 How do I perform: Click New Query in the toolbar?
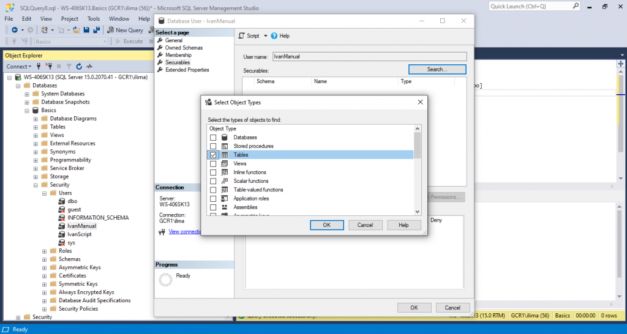tap(125, 30)
